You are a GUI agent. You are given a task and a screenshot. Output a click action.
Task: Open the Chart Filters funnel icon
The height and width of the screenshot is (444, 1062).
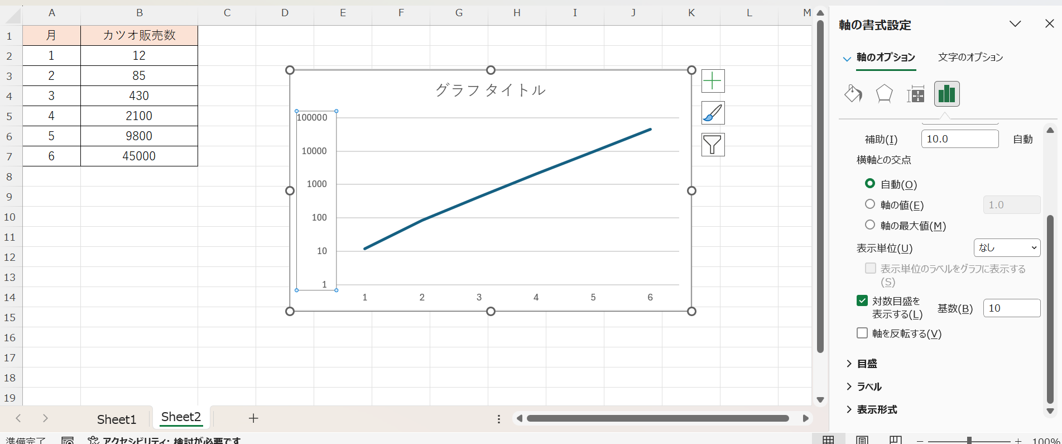[x=713, y=145]
